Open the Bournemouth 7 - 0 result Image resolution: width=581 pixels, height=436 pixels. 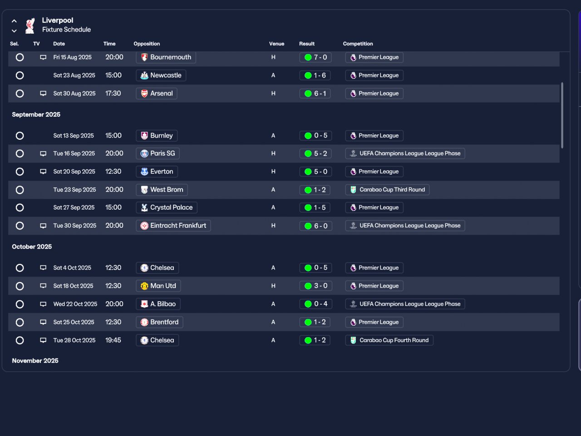[316, 57]
